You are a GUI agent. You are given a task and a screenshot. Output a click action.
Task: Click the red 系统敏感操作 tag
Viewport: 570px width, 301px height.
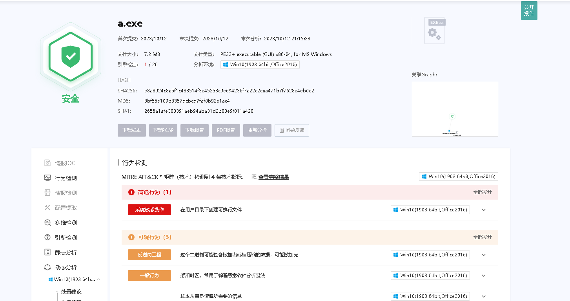click(149, 210)
